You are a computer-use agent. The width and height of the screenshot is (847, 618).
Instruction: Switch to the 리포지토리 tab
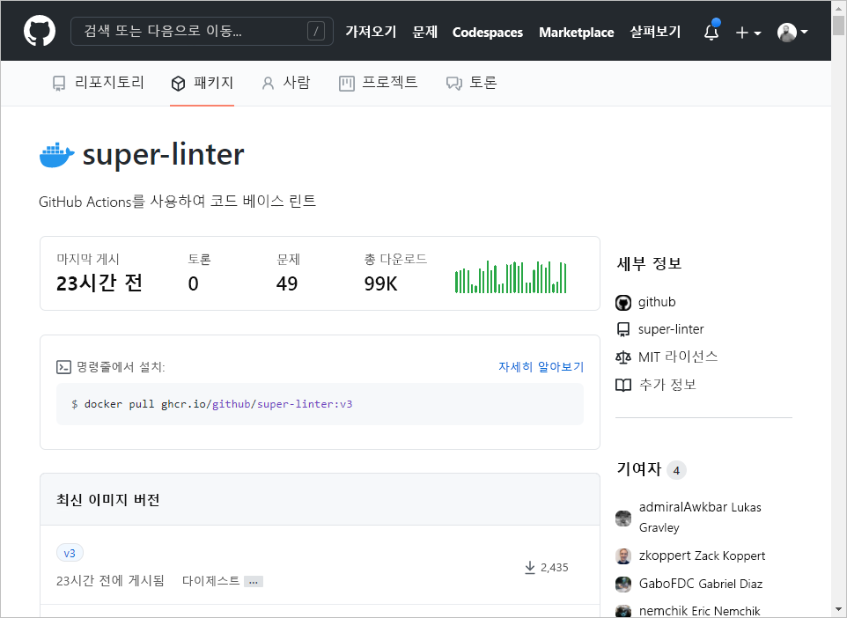coord(98,82)
